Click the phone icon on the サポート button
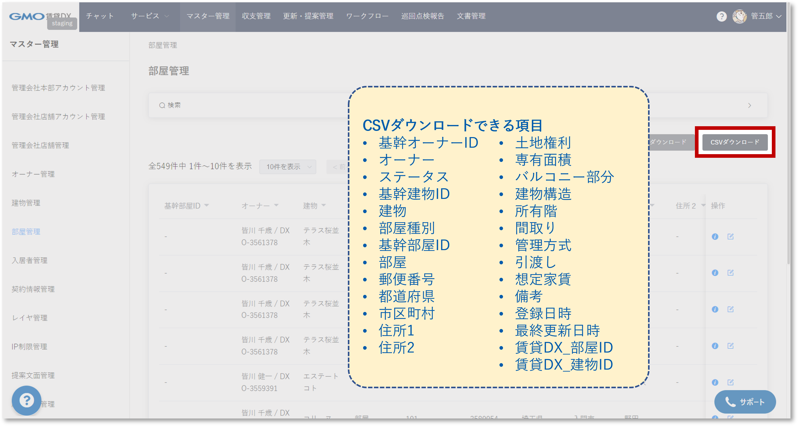Screen dimensions: 798x426 [730, 402]
